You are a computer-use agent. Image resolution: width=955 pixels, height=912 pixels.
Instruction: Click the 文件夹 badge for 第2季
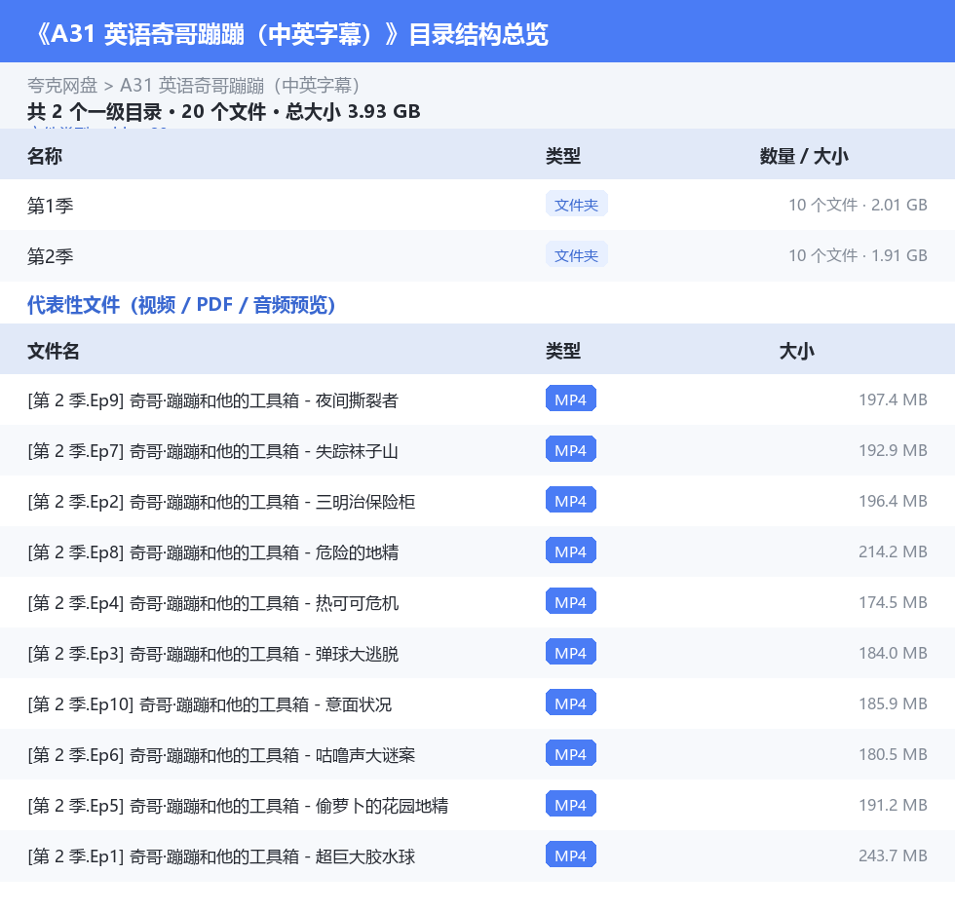pyautogui.click(x=576, y=255)
